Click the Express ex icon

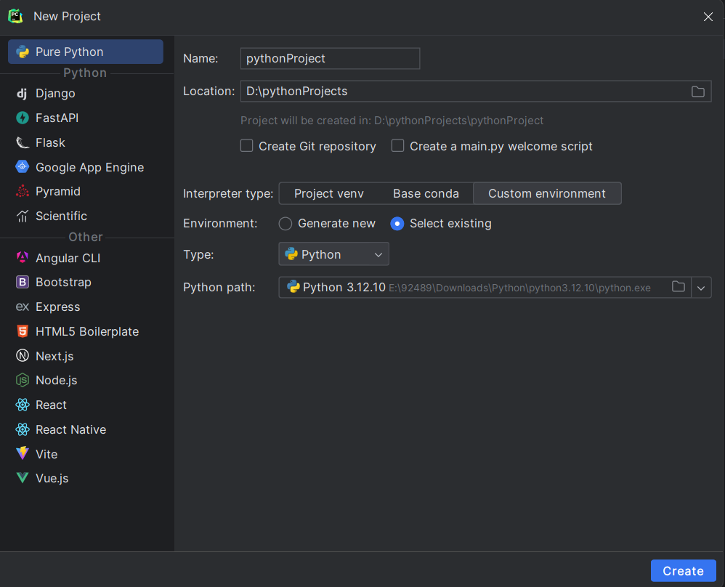23,307
